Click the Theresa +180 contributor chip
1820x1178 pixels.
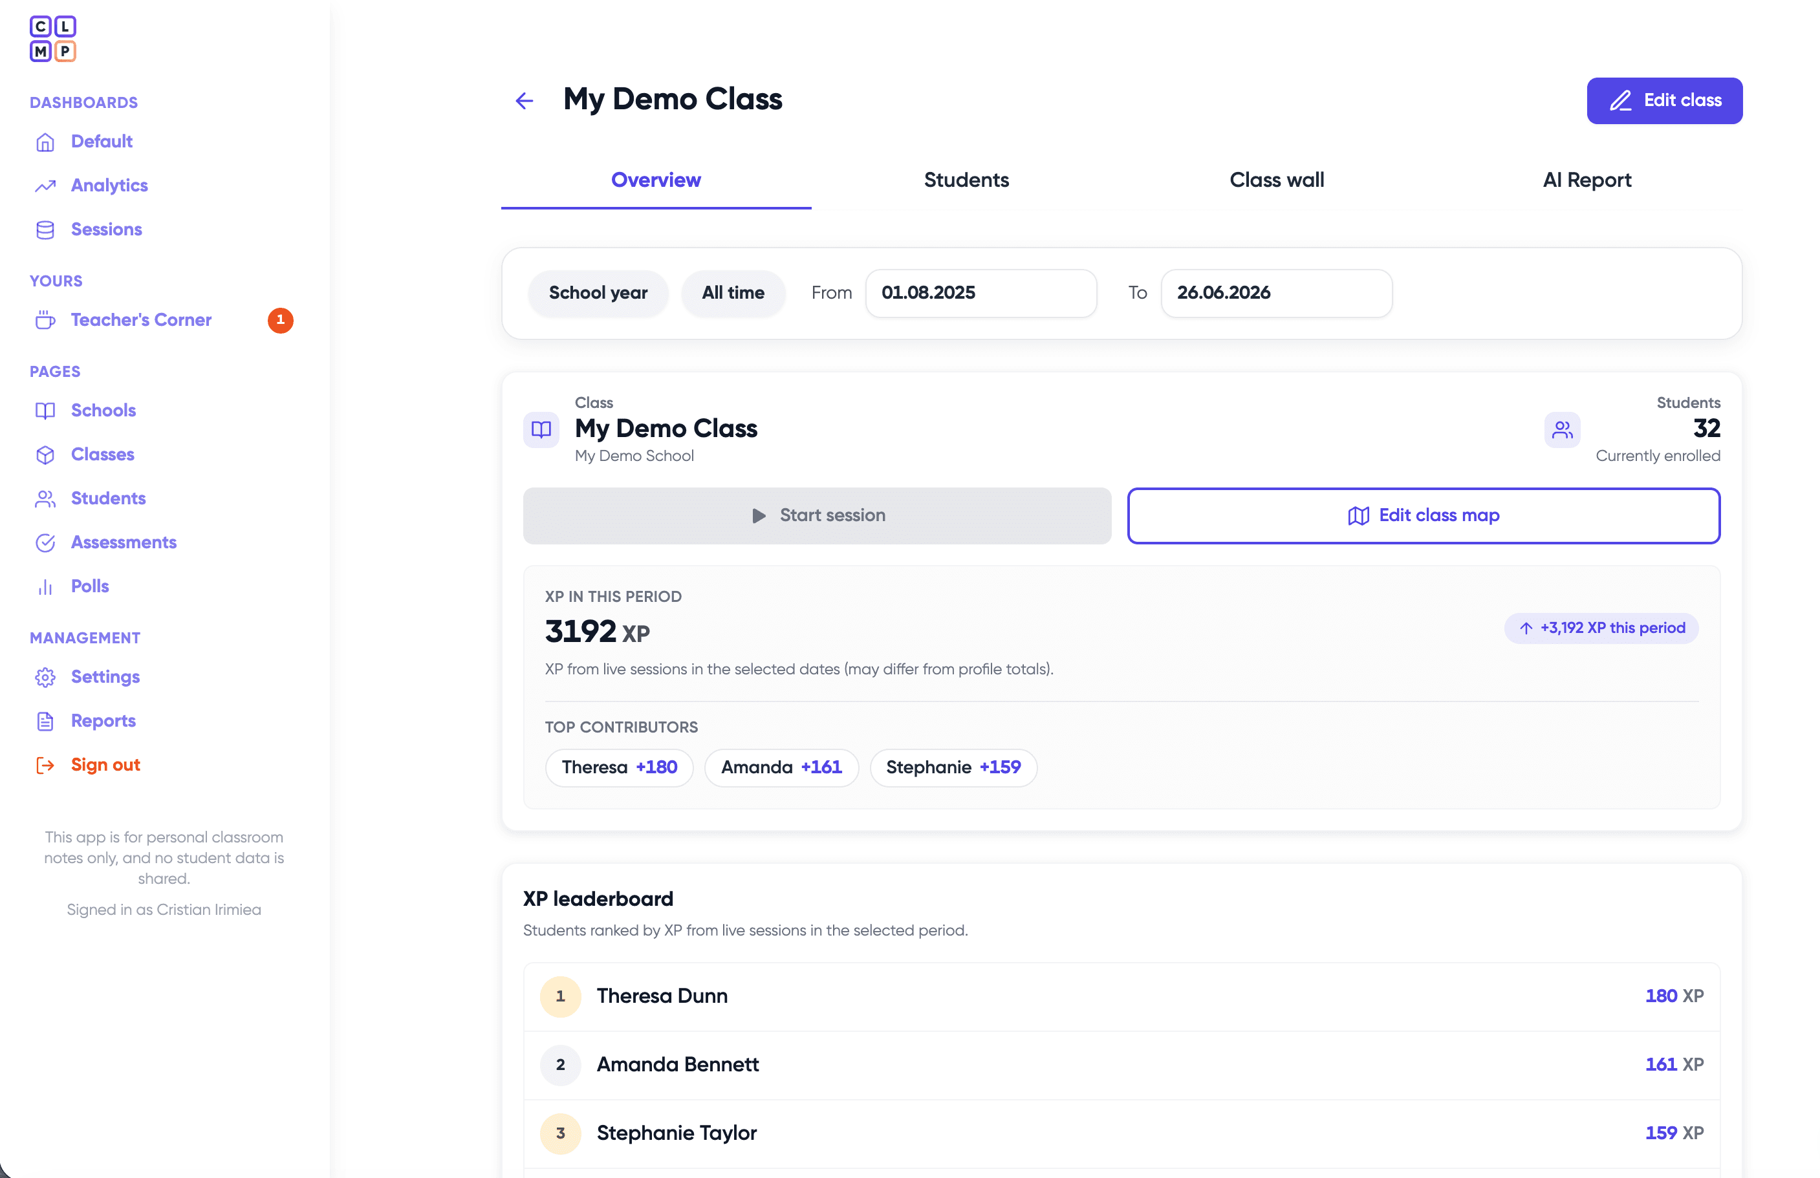(x=620, y=767)
